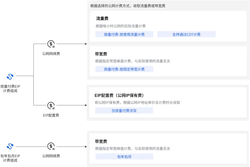
Task: Click the EIP配置费（公网IP保有费）heading
Action: tap(120, 95)
